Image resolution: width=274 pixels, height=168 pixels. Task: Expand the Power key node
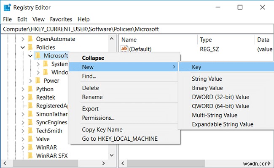[x=30, y=81]
